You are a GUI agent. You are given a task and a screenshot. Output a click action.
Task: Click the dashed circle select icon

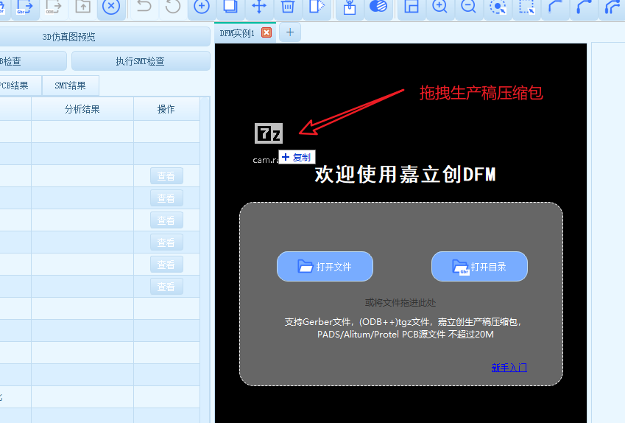(498, 7)
